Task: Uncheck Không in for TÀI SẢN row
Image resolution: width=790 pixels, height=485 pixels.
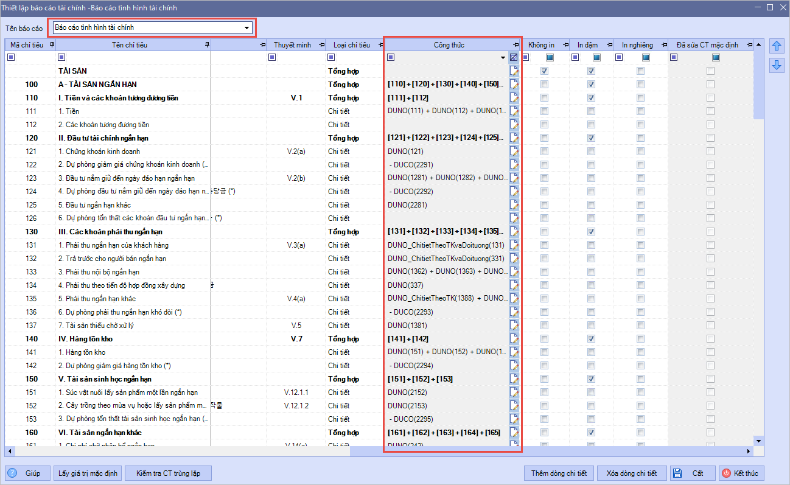Action: click(544, 71)
